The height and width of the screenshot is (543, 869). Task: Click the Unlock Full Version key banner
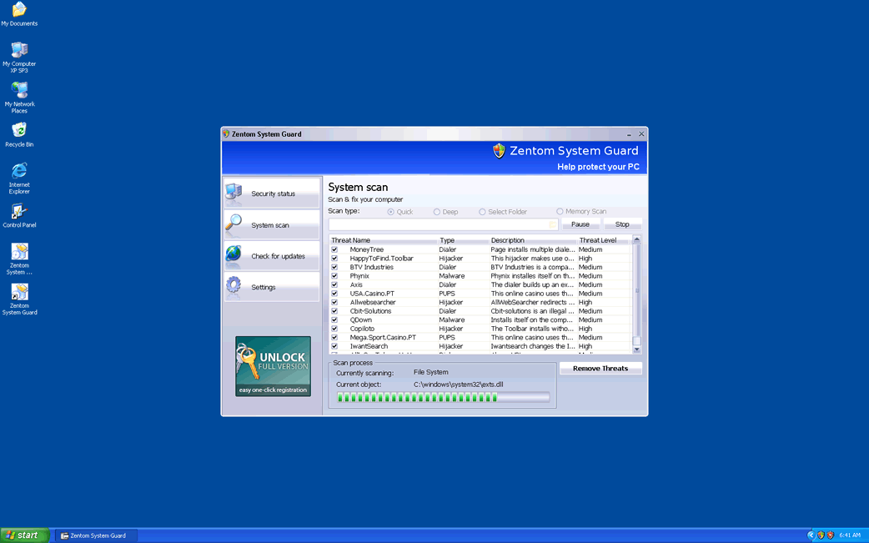[x=273, y=366]
